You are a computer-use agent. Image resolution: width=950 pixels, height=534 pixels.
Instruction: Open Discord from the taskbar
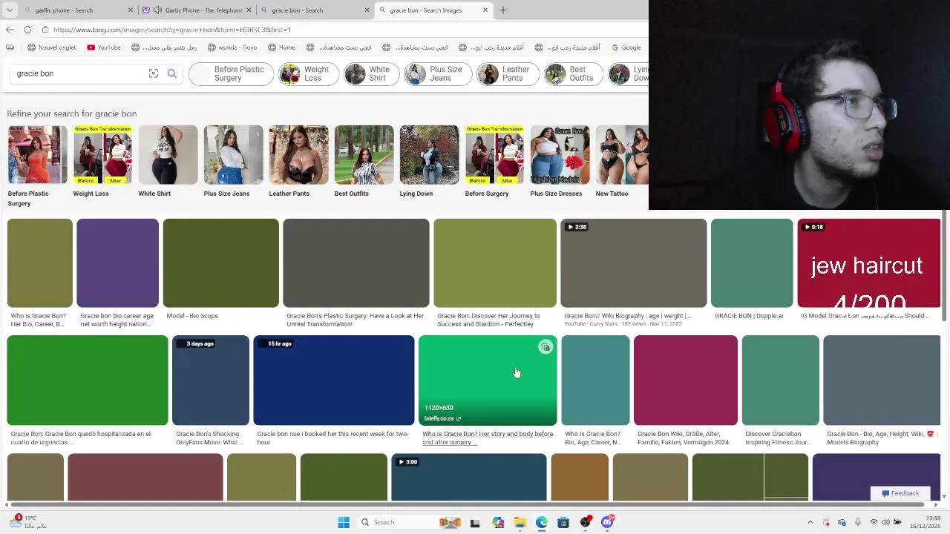[608, 522]
